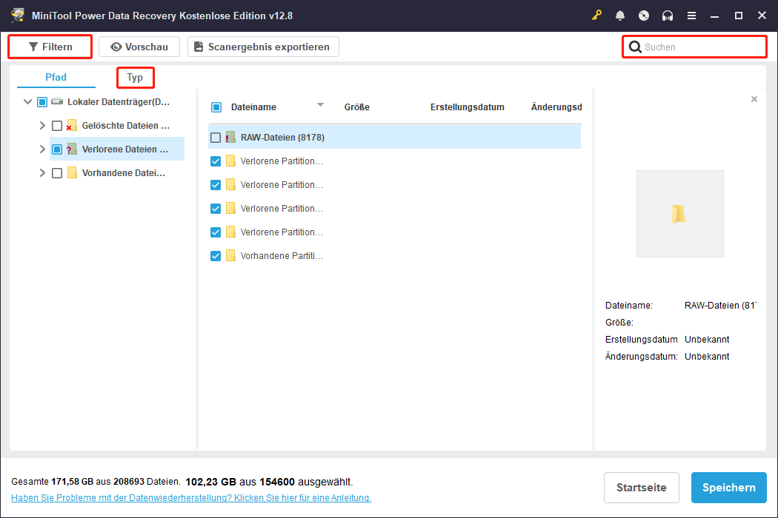Check the RAW-Dateien (8178) checkbox
The image size is (778, 518).
[216, 138]
